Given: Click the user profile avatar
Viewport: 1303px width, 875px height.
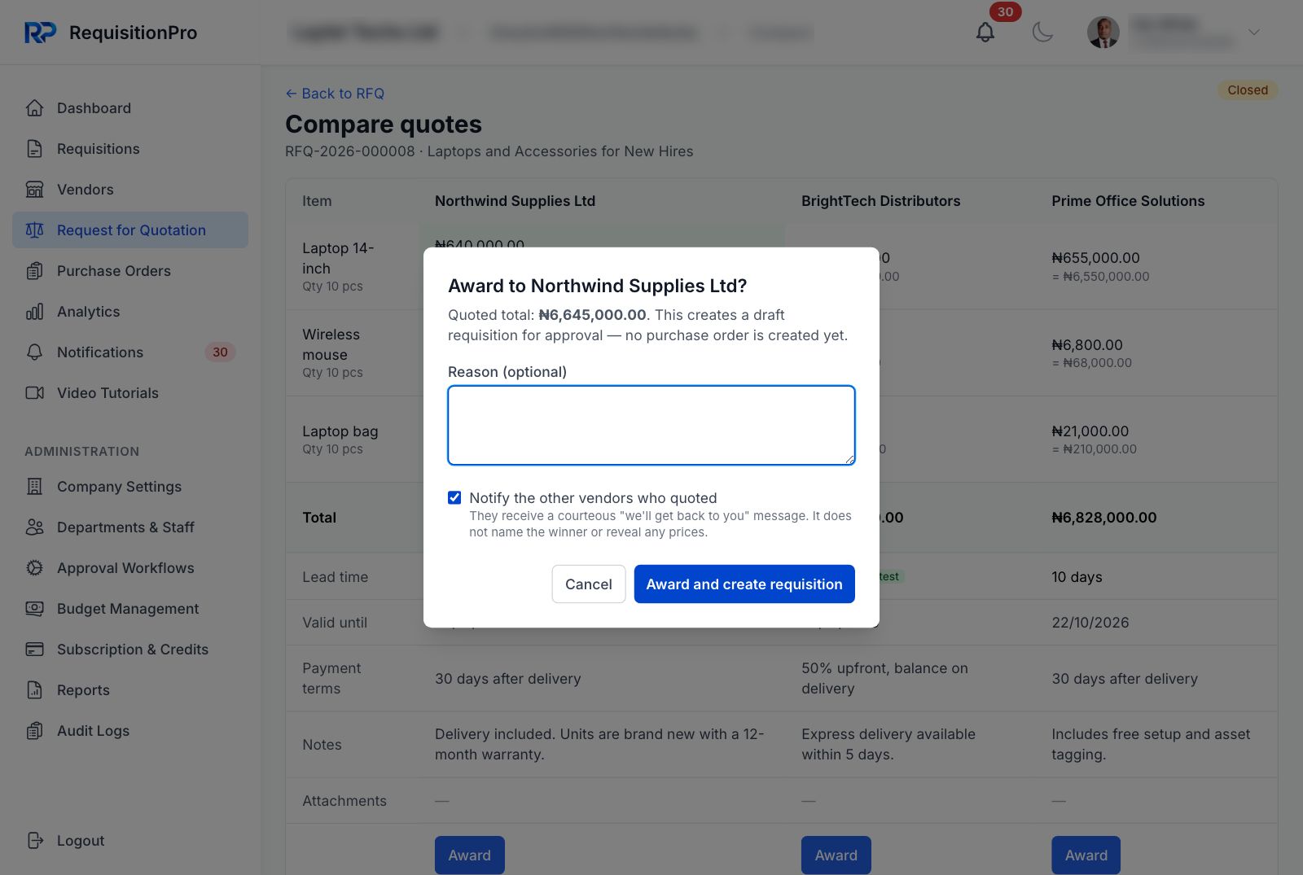Looking at the screenshot, I should coord(1103,33).
